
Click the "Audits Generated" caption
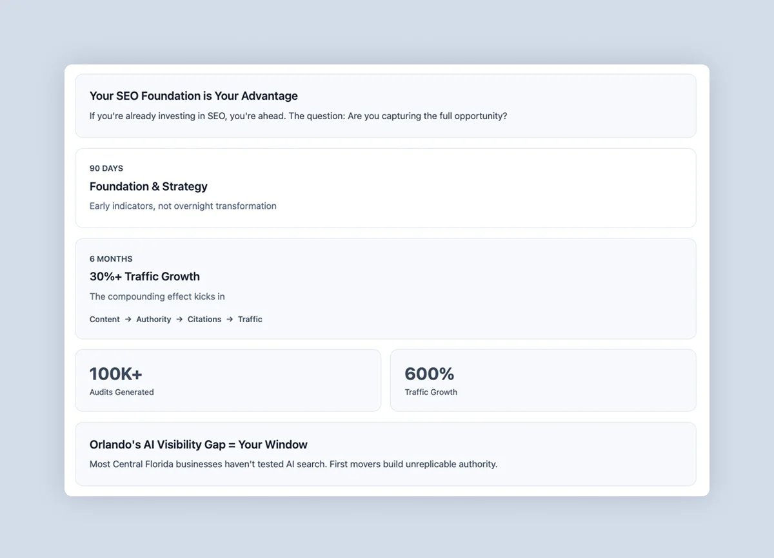[121, 392]
